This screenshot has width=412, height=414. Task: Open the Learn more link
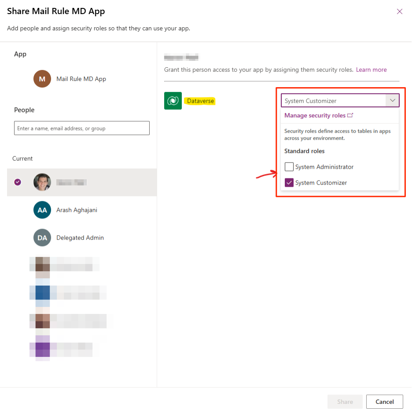coord(371,70)
